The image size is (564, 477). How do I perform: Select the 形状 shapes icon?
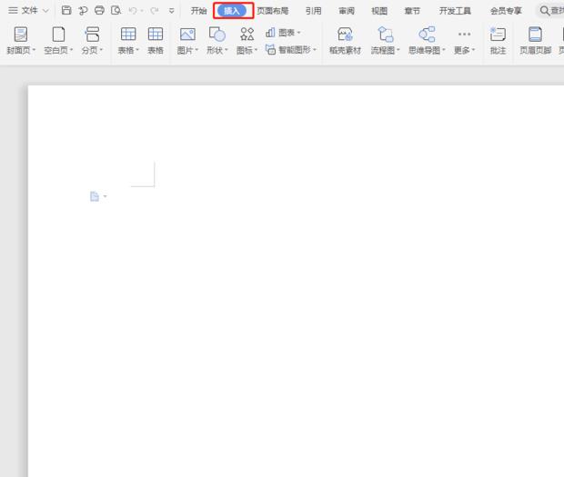coord(217,35)
